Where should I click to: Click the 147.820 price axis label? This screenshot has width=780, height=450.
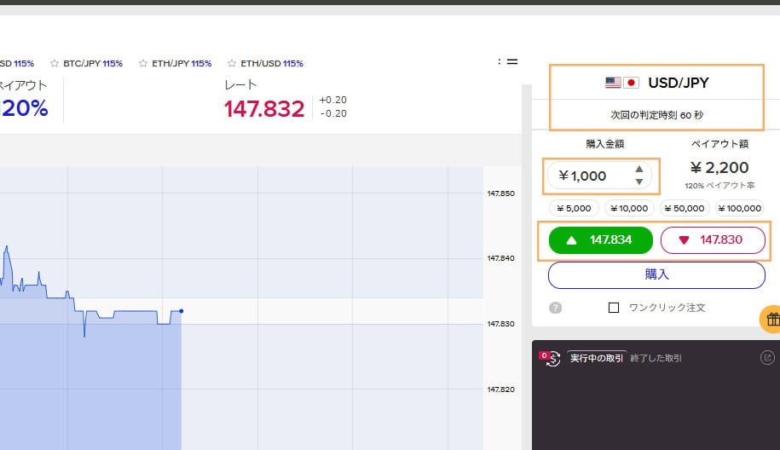pyautogui.click(x=501, y=389)
